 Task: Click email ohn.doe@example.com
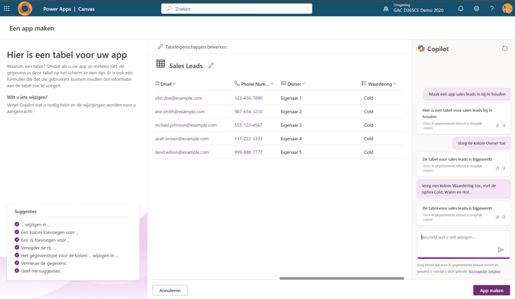179,98
